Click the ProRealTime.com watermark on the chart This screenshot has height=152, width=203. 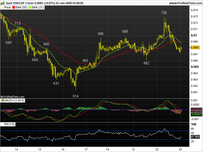13,97
